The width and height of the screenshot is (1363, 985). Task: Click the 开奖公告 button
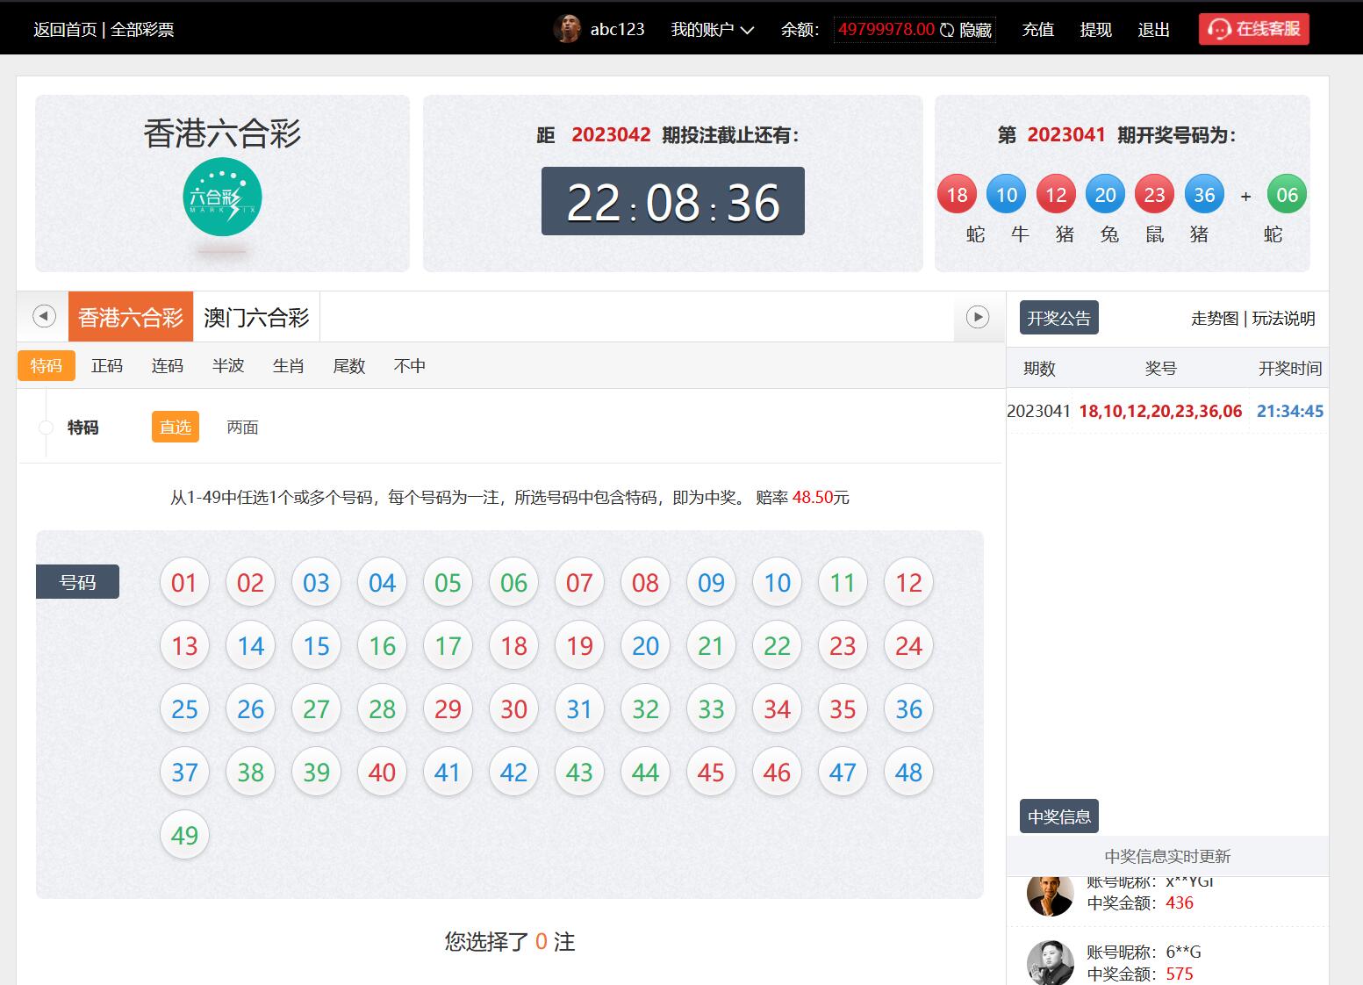(1058, 318)
